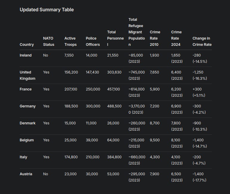Click Denmark 2010 crime rate 8,700
Viewport: 230px width, 194px height.
[155, 123]
